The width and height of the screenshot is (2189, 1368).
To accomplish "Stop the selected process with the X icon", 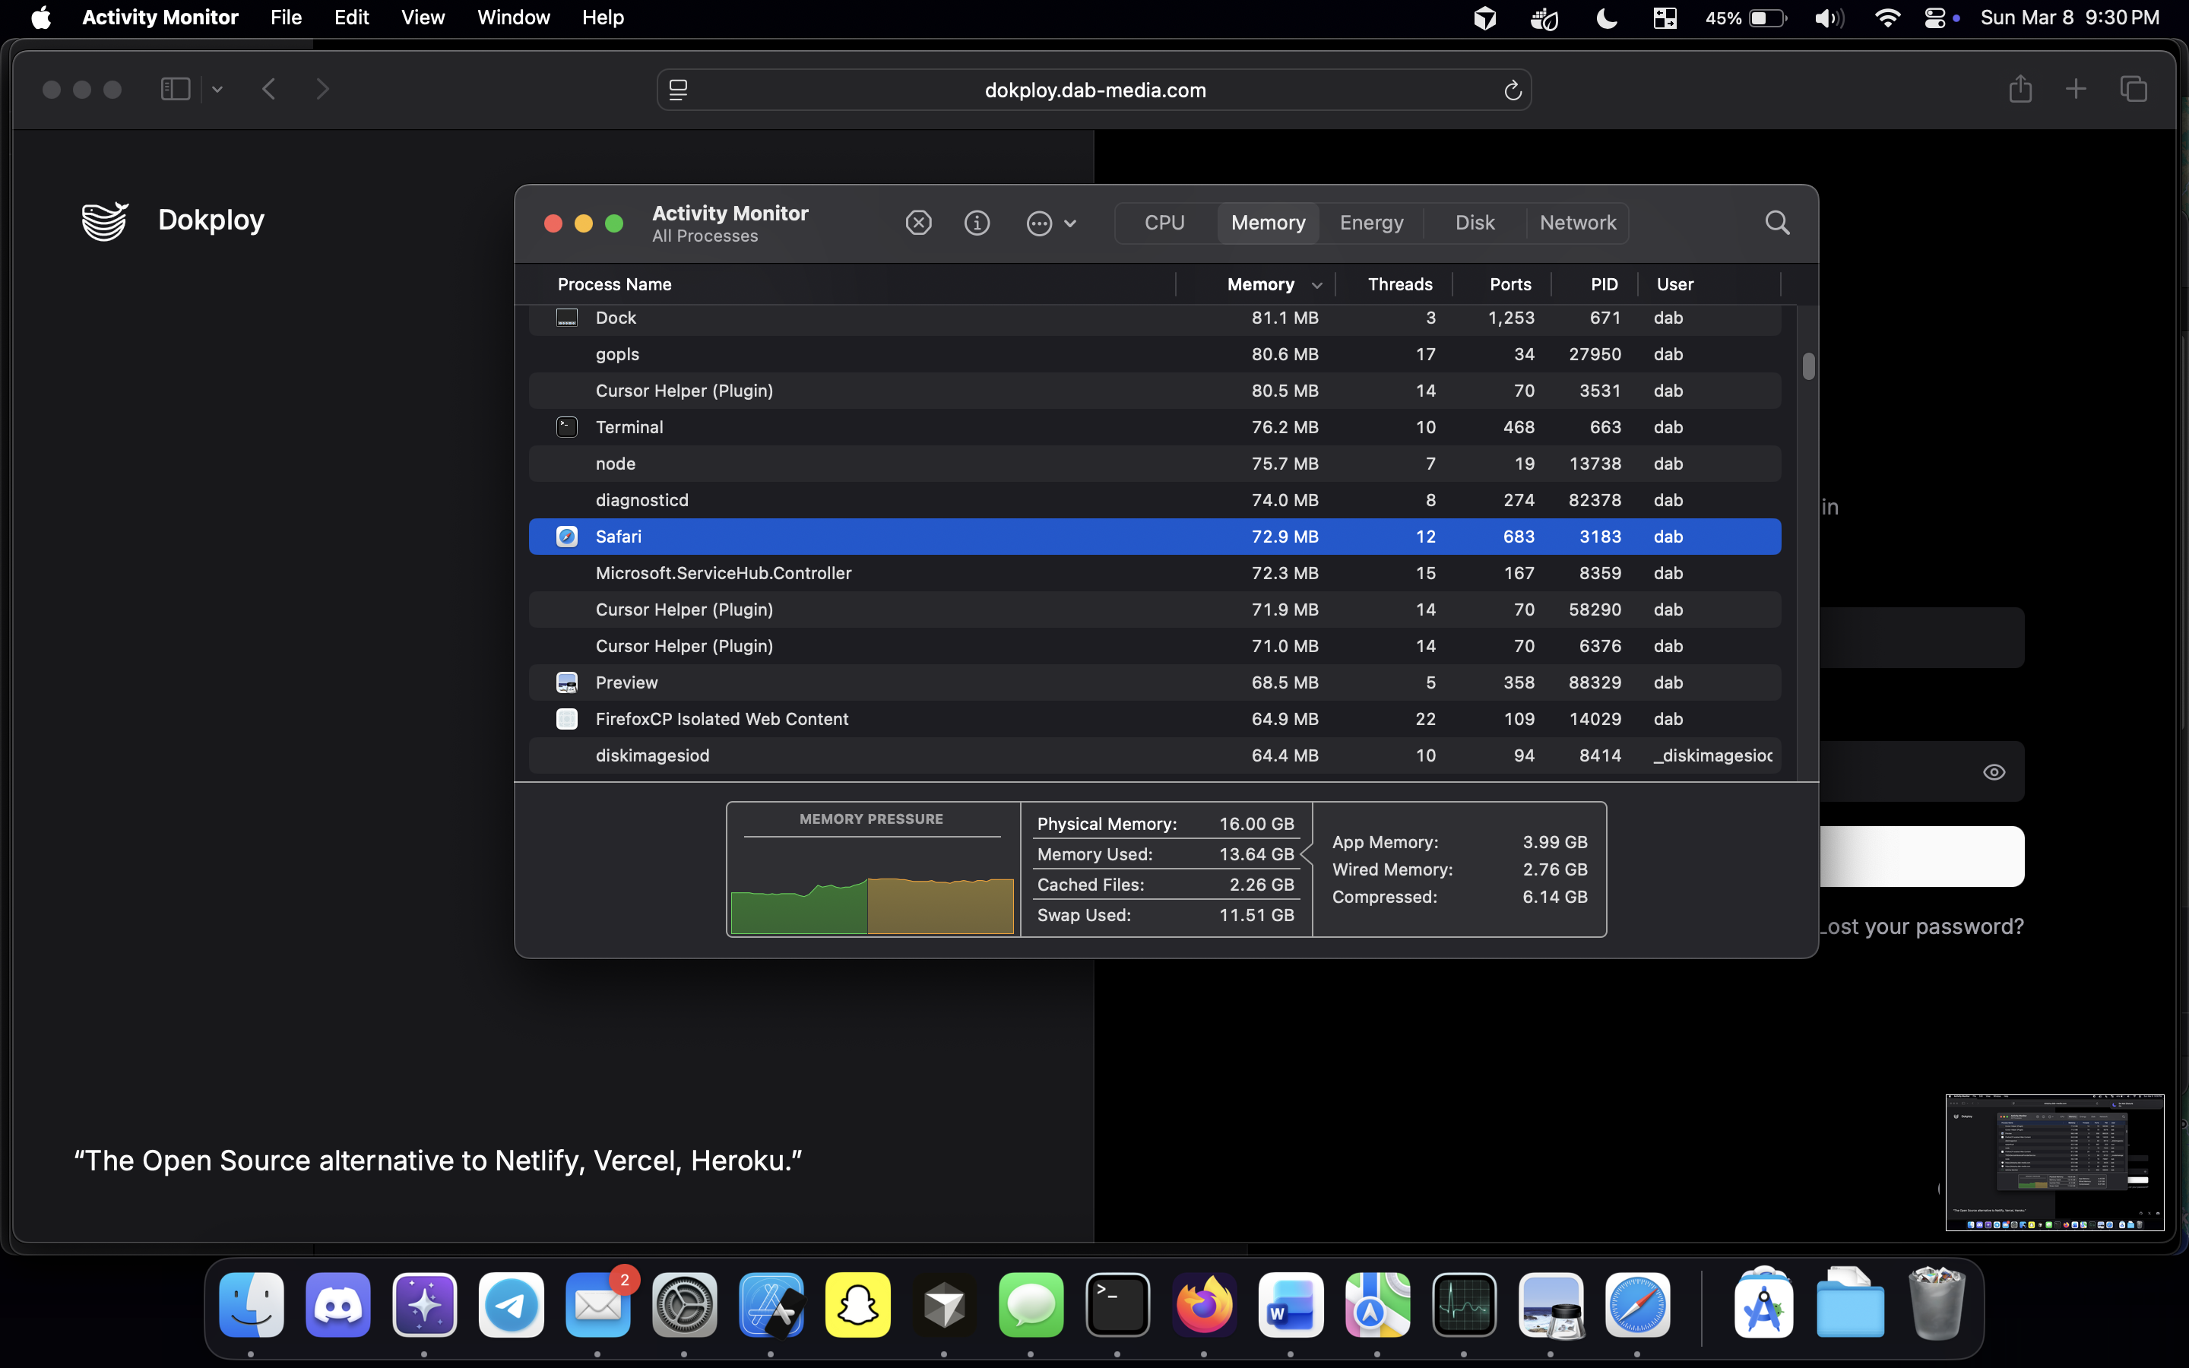I will pyautogui.click(x=917, y=223).
